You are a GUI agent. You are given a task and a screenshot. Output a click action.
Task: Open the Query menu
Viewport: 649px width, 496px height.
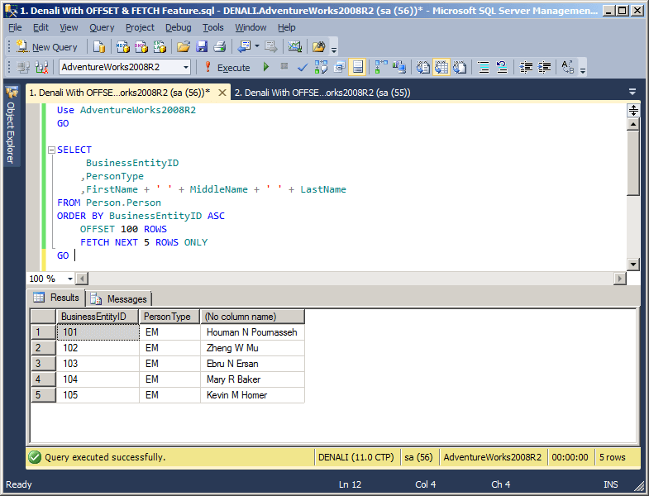click(x=102, y=27)
